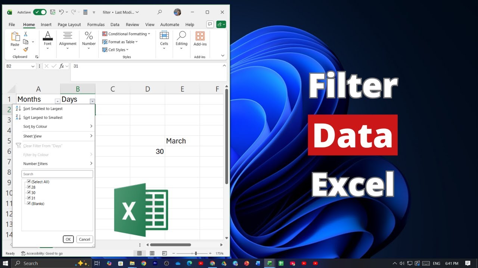The image size is (478, 268).
Task: Undo the last action
Action: 61,12
